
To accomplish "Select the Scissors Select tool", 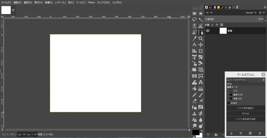I will pos(201,26).
